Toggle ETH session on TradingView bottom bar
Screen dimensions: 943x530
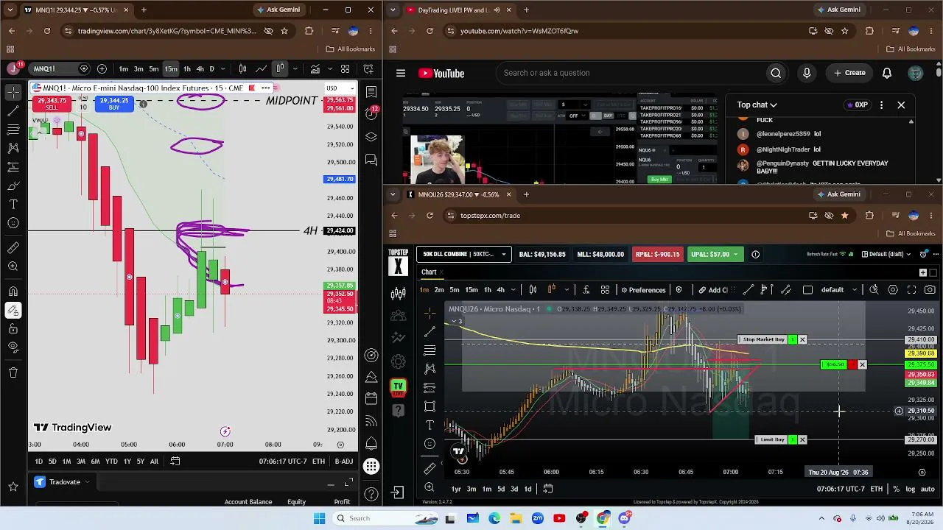[318, 462]
